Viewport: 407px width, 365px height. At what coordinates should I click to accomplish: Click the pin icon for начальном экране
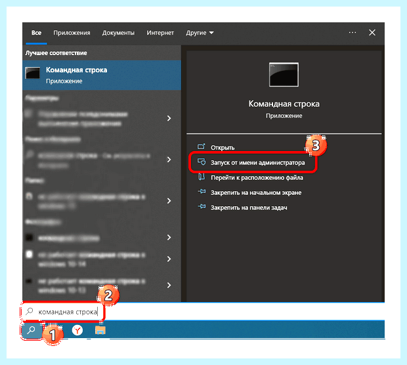tap(202, 192)
